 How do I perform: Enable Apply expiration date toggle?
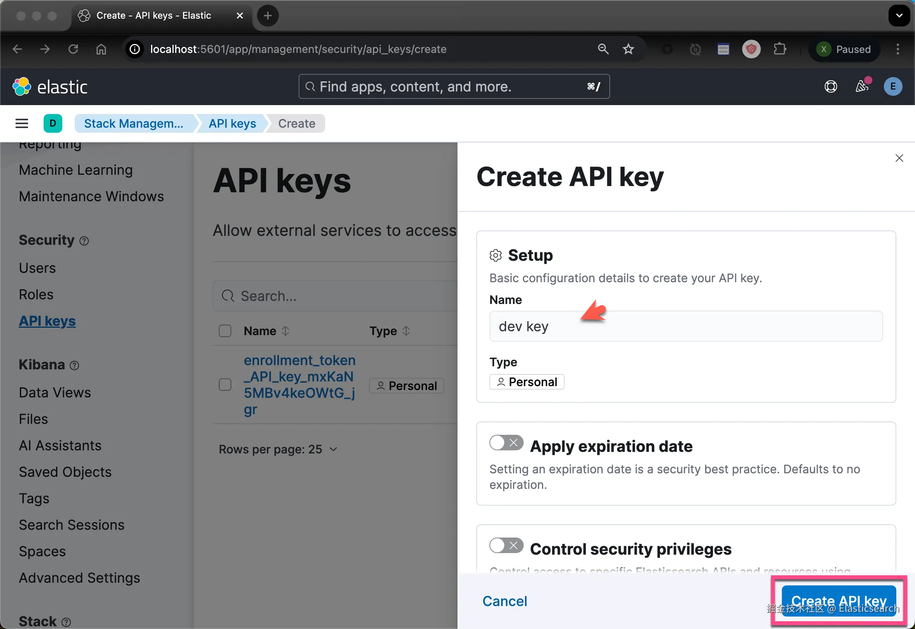(506, 443)
